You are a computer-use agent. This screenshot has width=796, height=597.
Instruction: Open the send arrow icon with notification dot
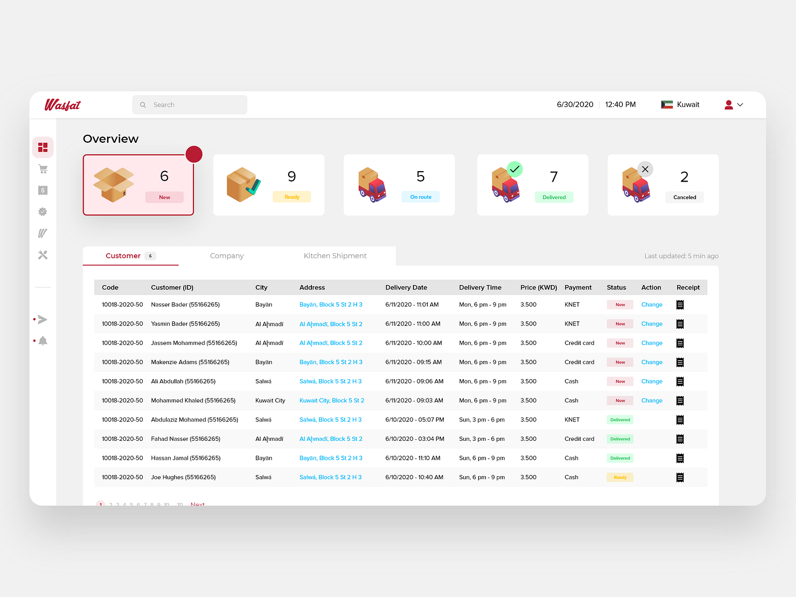pyautogui.click(x=43, y=319)
